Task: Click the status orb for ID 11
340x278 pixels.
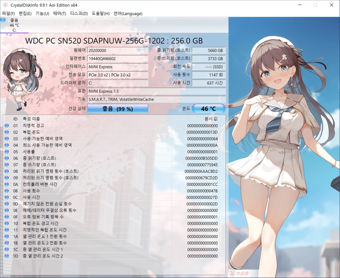Action: [7, 230]
